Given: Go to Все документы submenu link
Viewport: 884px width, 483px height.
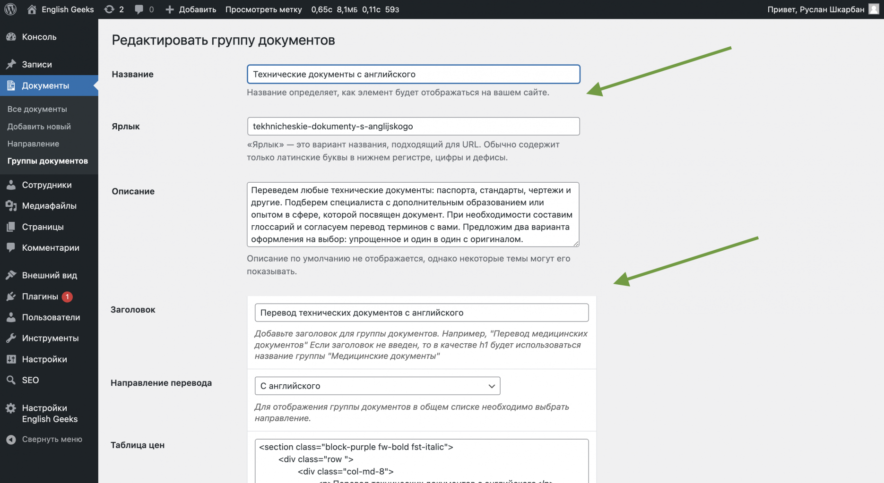Looking at the screenshot, I should point(37,109).
